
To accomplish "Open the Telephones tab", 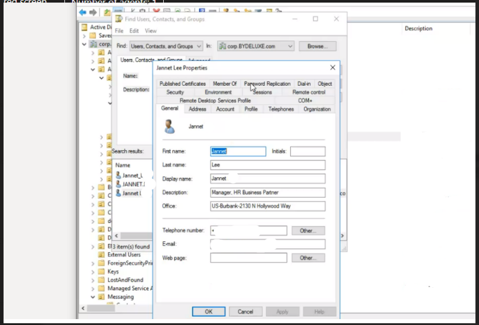I will tap(281, 109).
